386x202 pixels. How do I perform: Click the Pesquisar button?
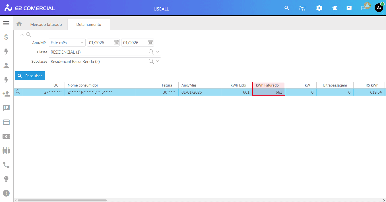(x=30, y=76)
